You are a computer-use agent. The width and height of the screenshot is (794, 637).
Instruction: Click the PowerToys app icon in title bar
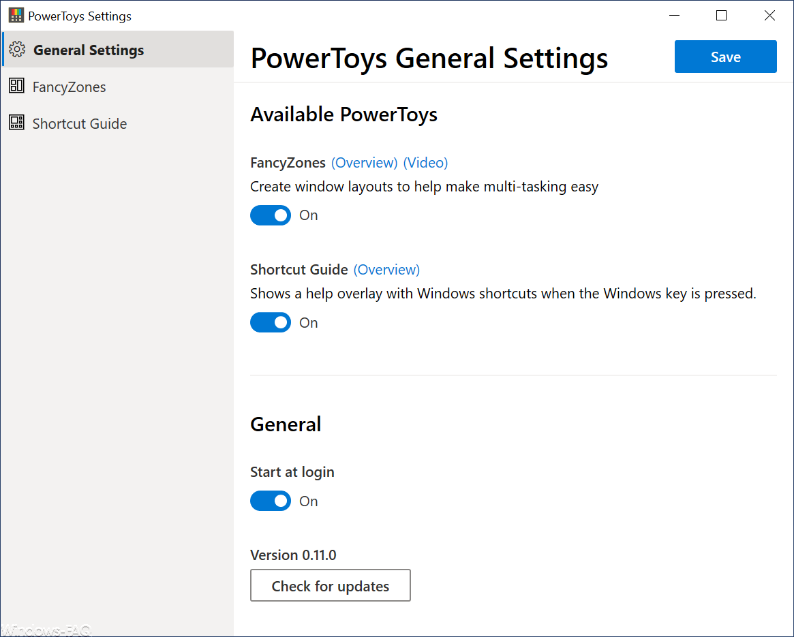16,16
